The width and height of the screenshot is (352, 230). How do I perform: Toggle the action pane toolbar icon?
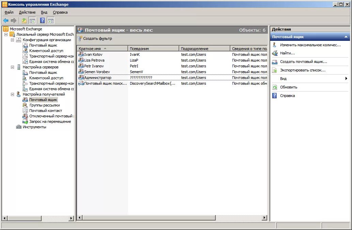coord(51,21)
